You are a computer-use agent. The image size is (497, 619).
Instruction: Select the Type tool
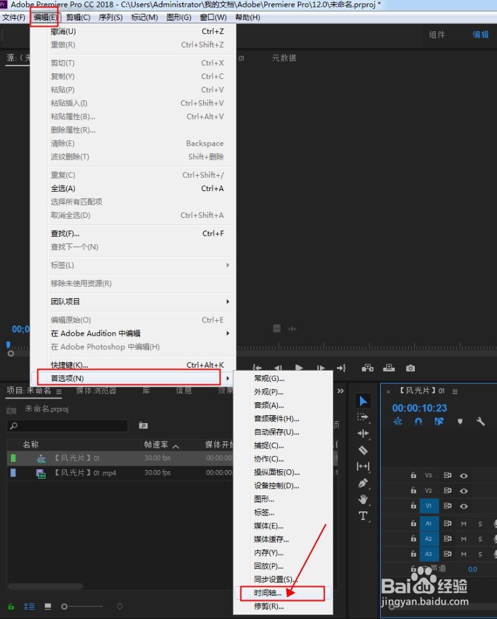click(x=363, y=516)
